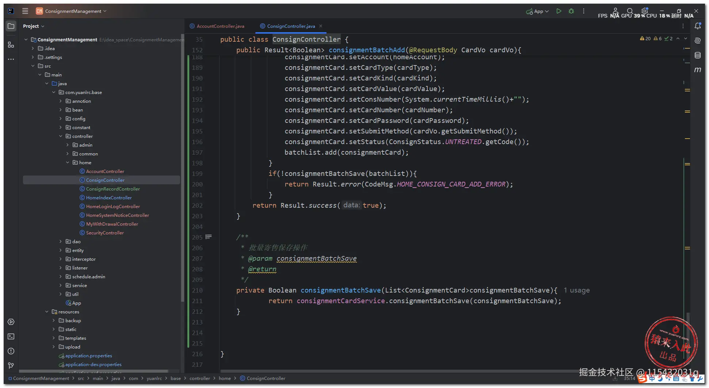Expand the service package
Image resolution: width=709 pixels, height=388 pixels.
61,285
